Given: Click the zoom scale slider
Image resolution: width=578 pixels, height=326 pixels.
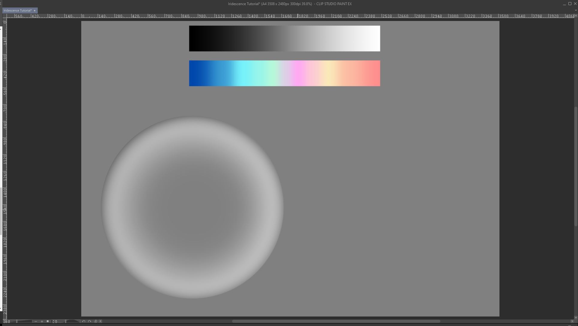Looking at the screenshot, I should 24,322.
